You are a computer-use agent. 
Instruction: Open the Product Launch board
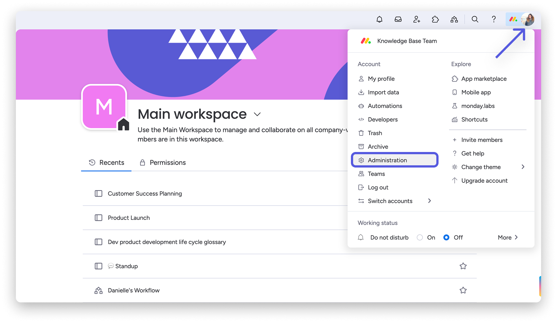[x=129, y=218]
